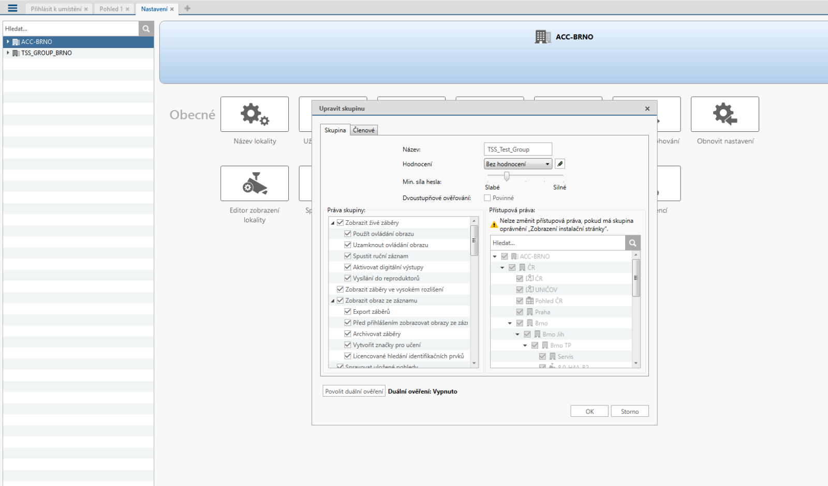Viewport: 828px width, 486px height.
Task: Open the Název lokality settings tile
Action: click(x=255, y=114)
